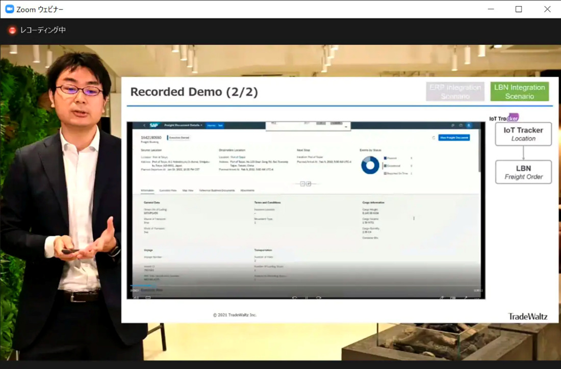
Task: Click the General Data section heading
Action: coord(152,202)
